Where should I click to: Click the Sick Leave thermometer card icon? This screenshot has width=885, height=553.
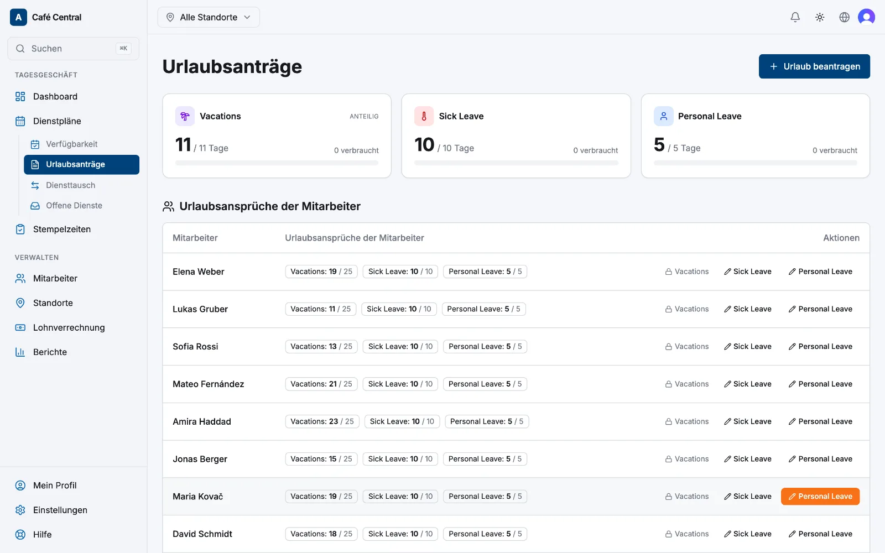pos(424,116)
